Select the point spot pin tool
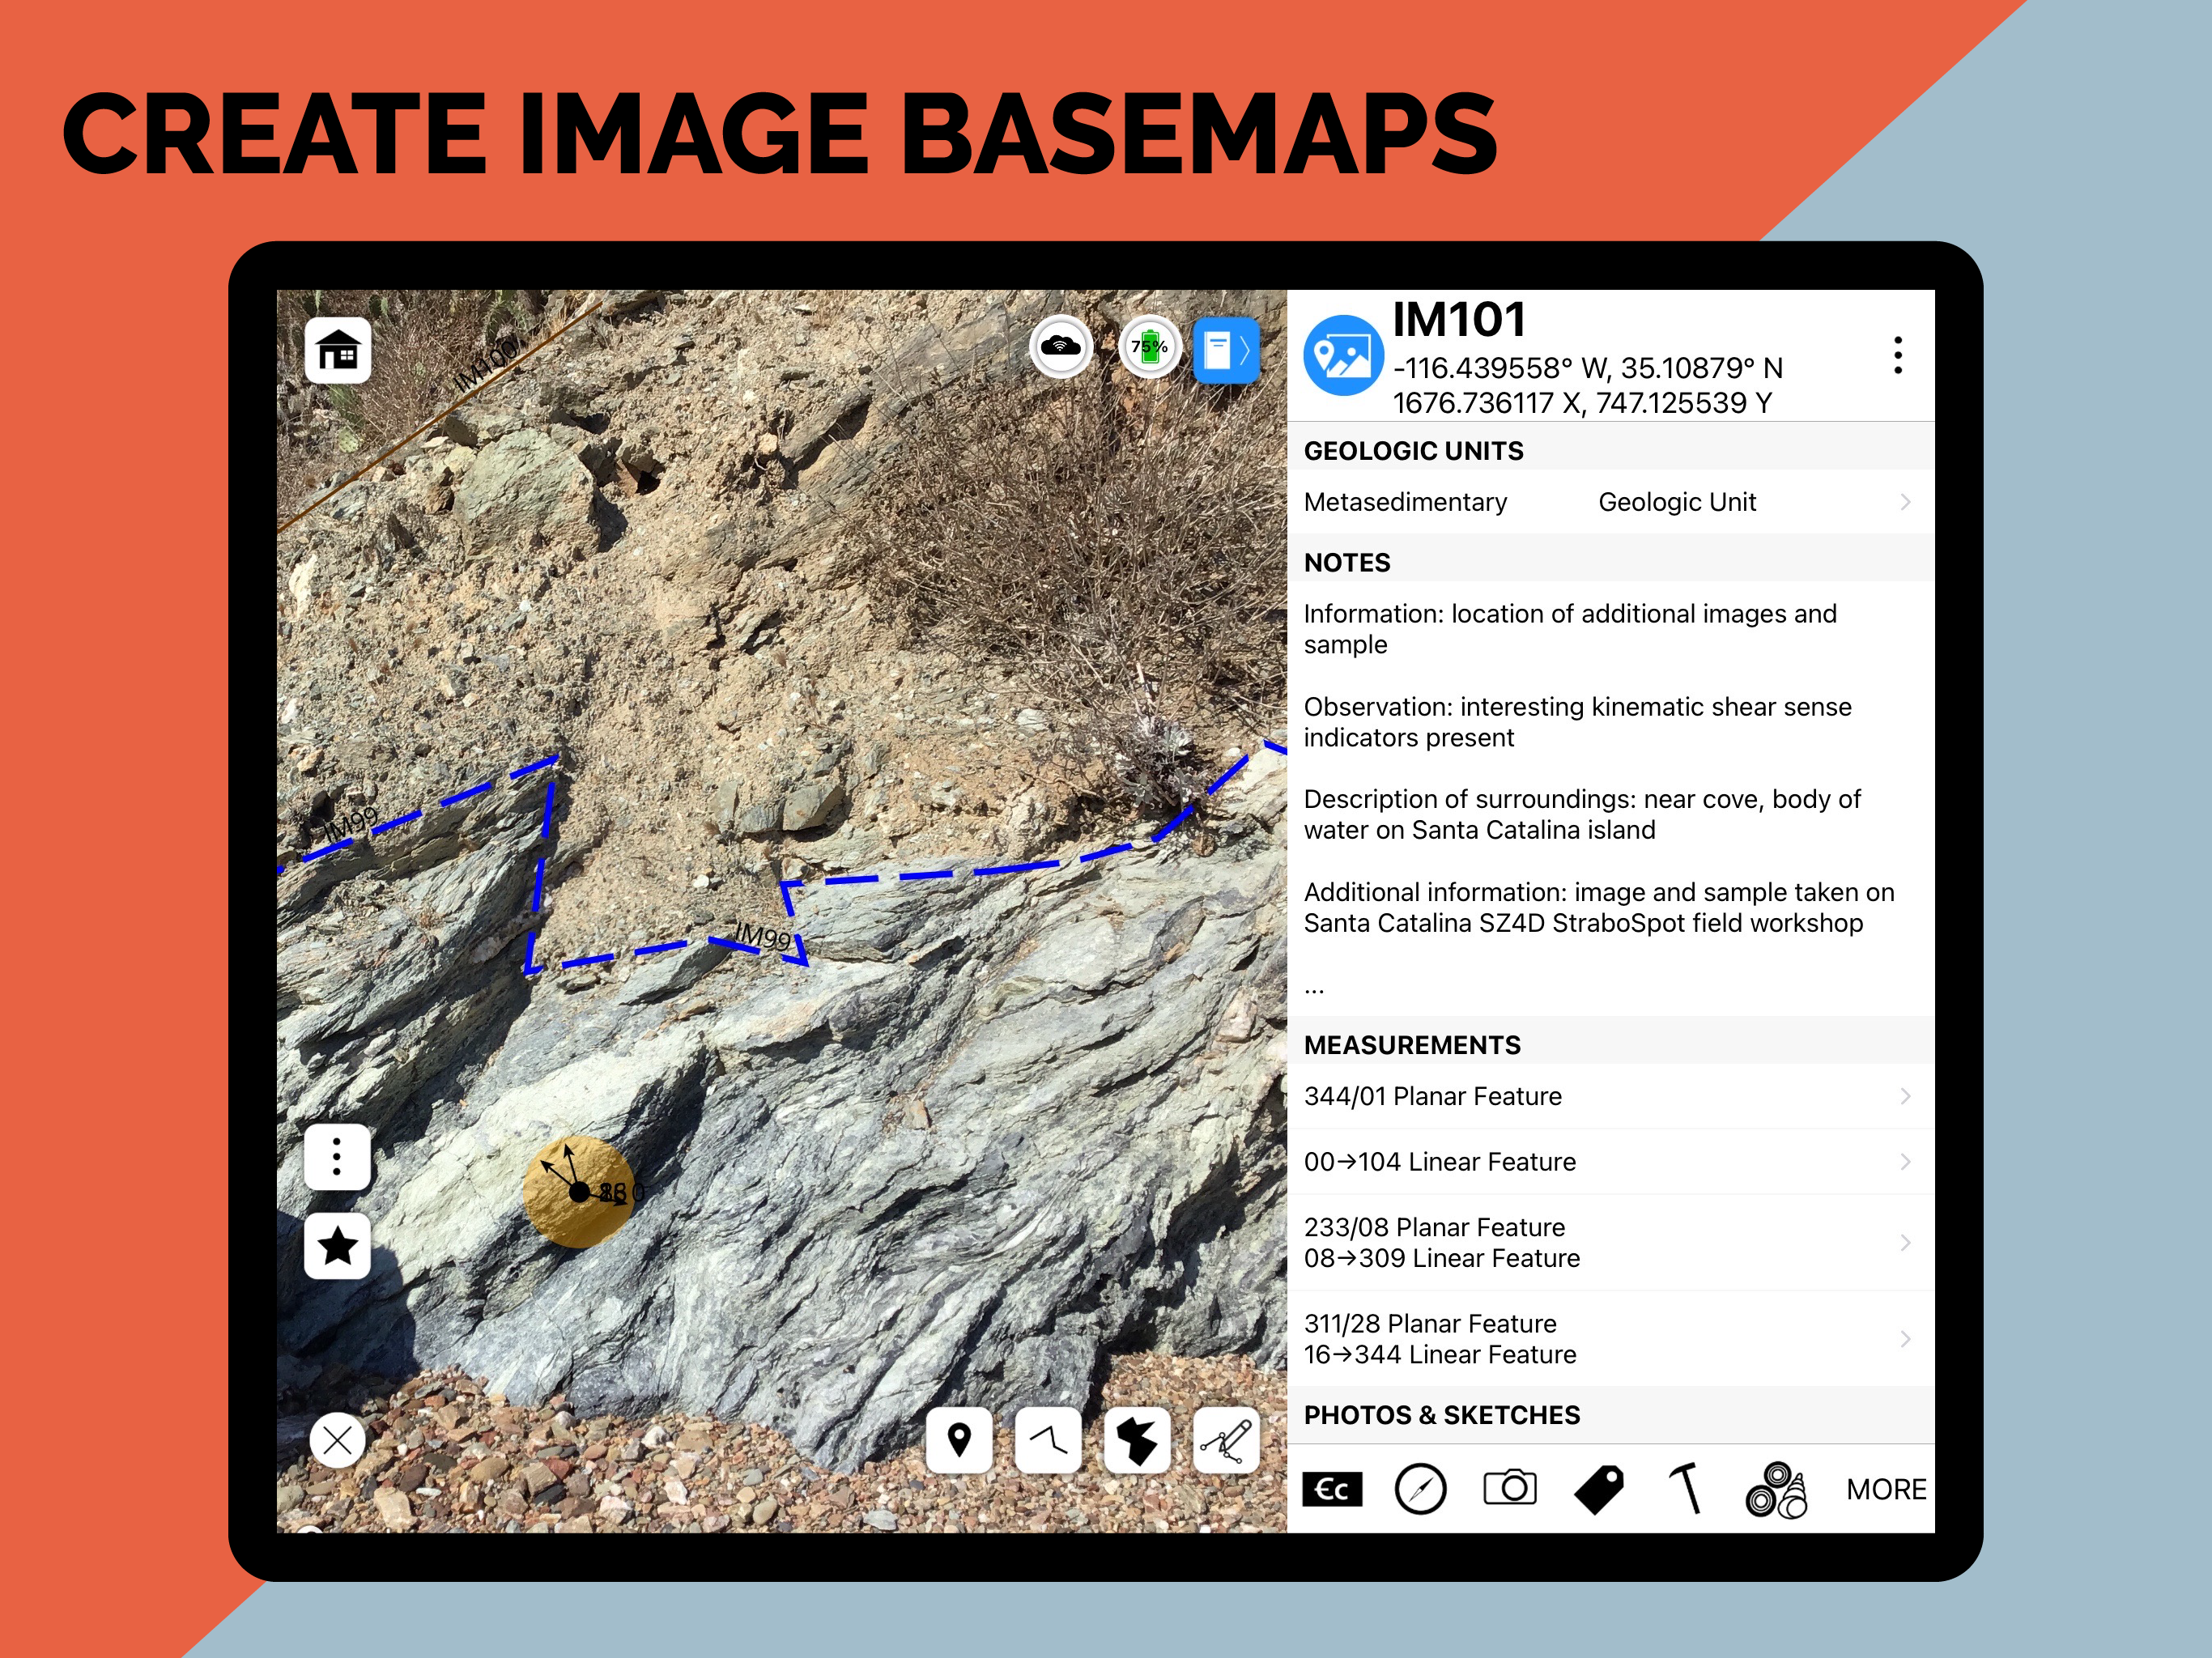The image size is (2212, 1658). point(959,1440)
